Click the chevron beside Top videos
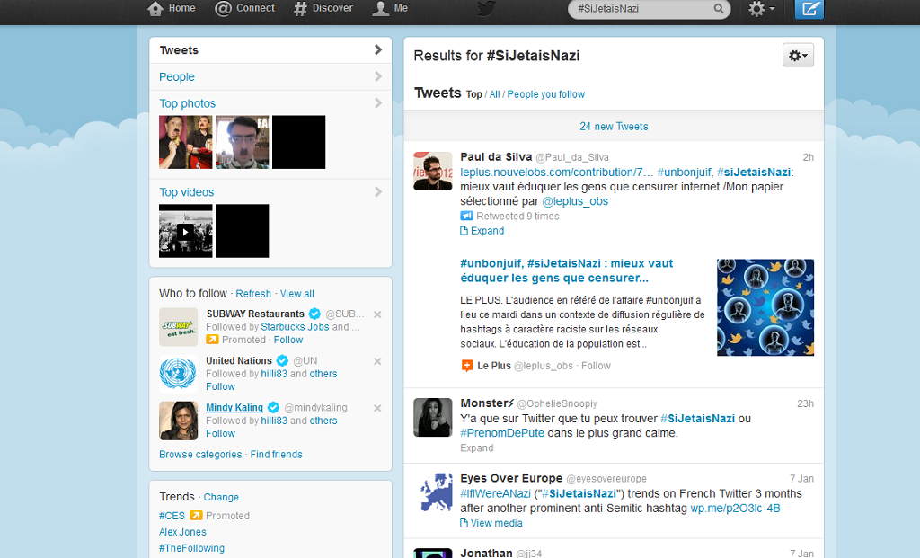920x558 pixels. 378,192
